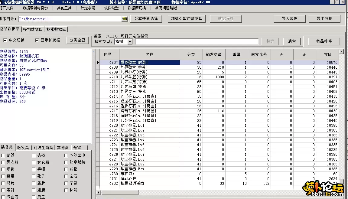Click the horizontal scrollbar thumb under table
The image size is (348, 199).
point(120,193)
